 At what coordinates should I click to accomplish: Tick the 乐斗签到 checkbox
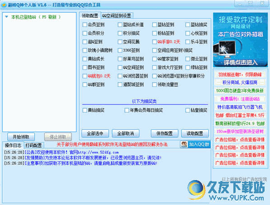coord(188,42)
